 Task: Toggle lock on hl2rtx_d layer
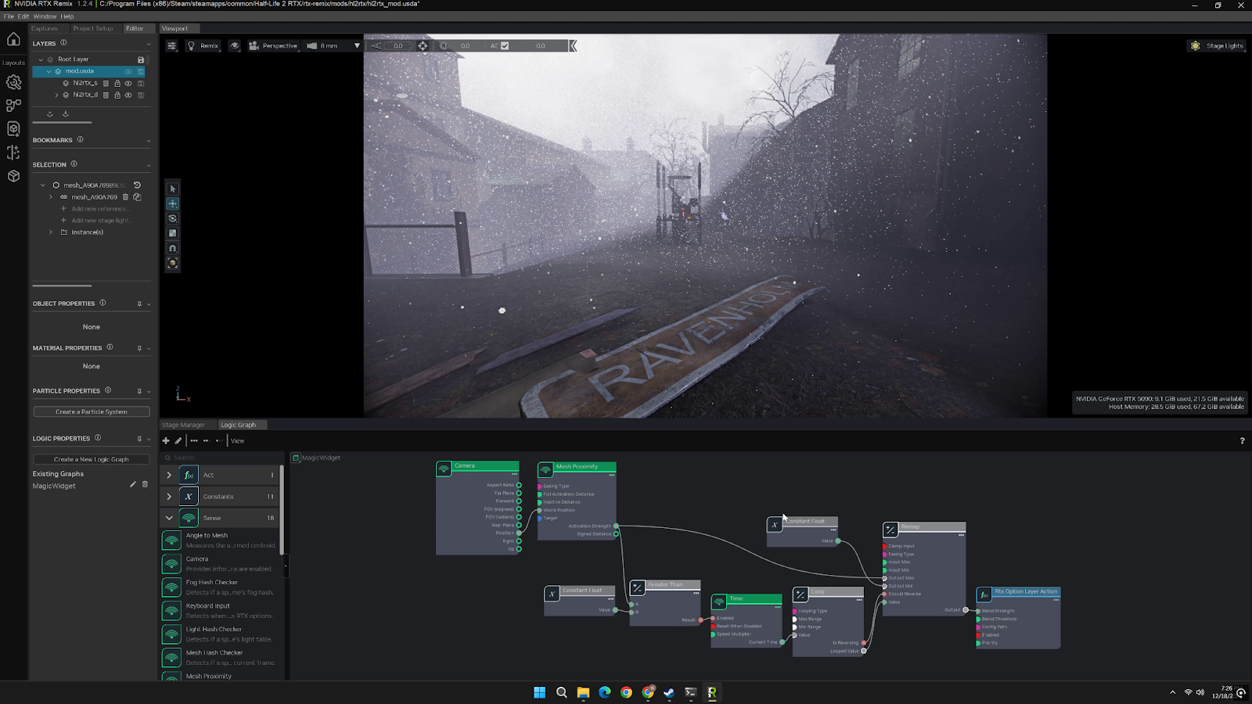coord(117,95)
